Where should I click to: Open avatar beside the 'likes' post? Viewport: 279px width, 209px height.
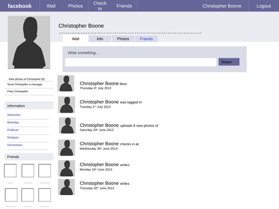[x=66, y=83]
